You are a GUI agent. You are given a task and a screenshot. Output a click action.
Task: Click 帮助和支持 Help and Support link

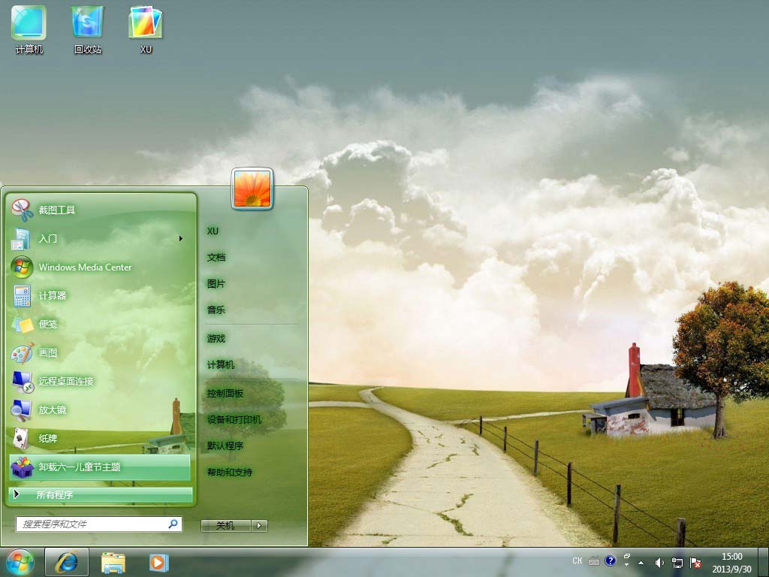tap(230, 473)
